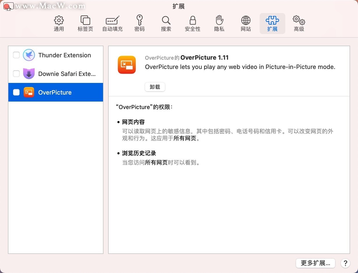Open the 通用 general settings gear icon
Screen dimensions: 358x273
tap(59, 20)
